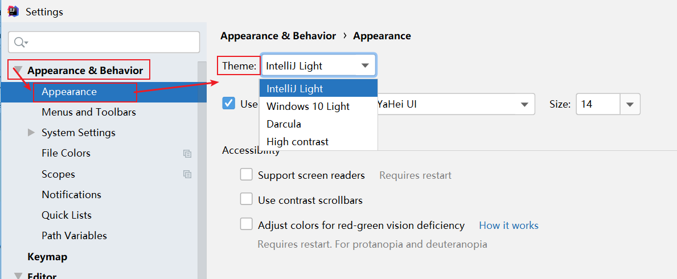Screen dimensions: 677x279
Task: Open the Keymap settings page
Action: coord(47,257)
